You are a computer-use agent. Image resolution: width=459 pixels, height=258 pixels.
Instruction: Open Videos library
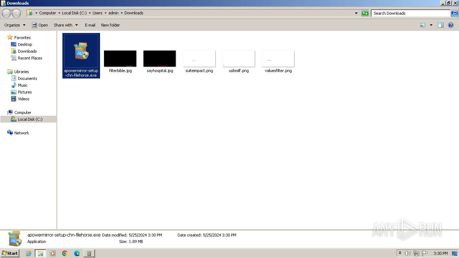click(x=23, y=99)
